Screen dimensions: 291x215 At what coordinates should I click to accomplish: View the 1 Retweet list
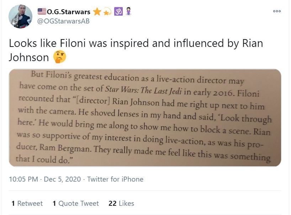click(27, 203)
